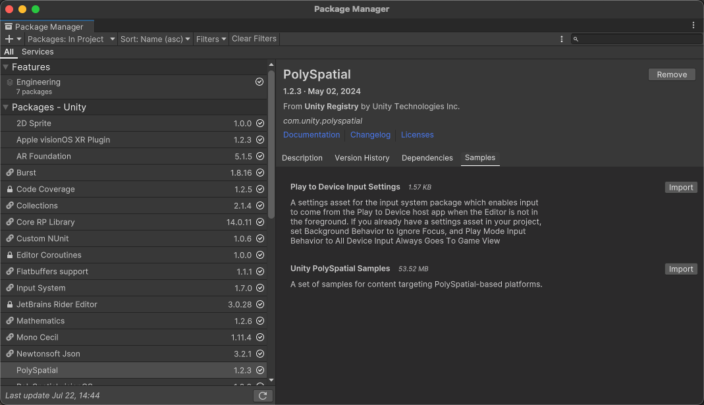Import the Unity PolySpatial Samples
Viewport: 704px width, 405px height.
(681, 269)
